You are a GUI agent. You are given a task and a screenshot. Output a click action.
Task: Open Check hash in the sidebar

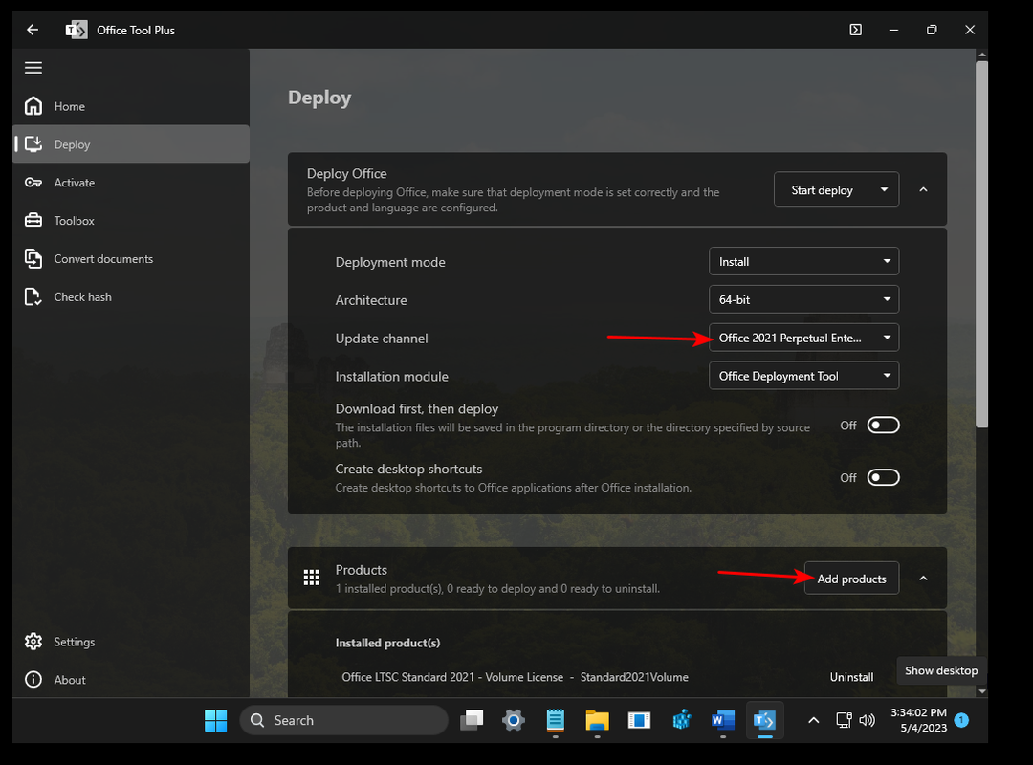point(130,297)
